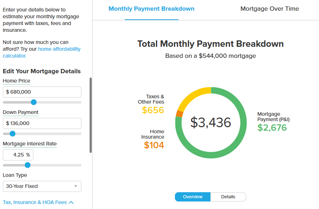This screenshot has width=319, height=209.
Task: Switch to Mortgage Over Time tab
Action: (x=270, y=9)
